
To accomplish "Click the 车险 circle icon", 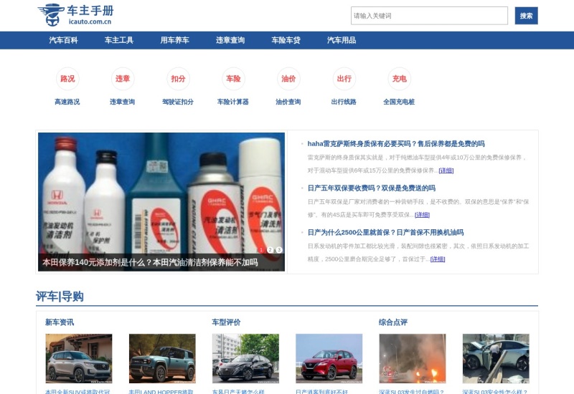I will [x=233, y=79].
